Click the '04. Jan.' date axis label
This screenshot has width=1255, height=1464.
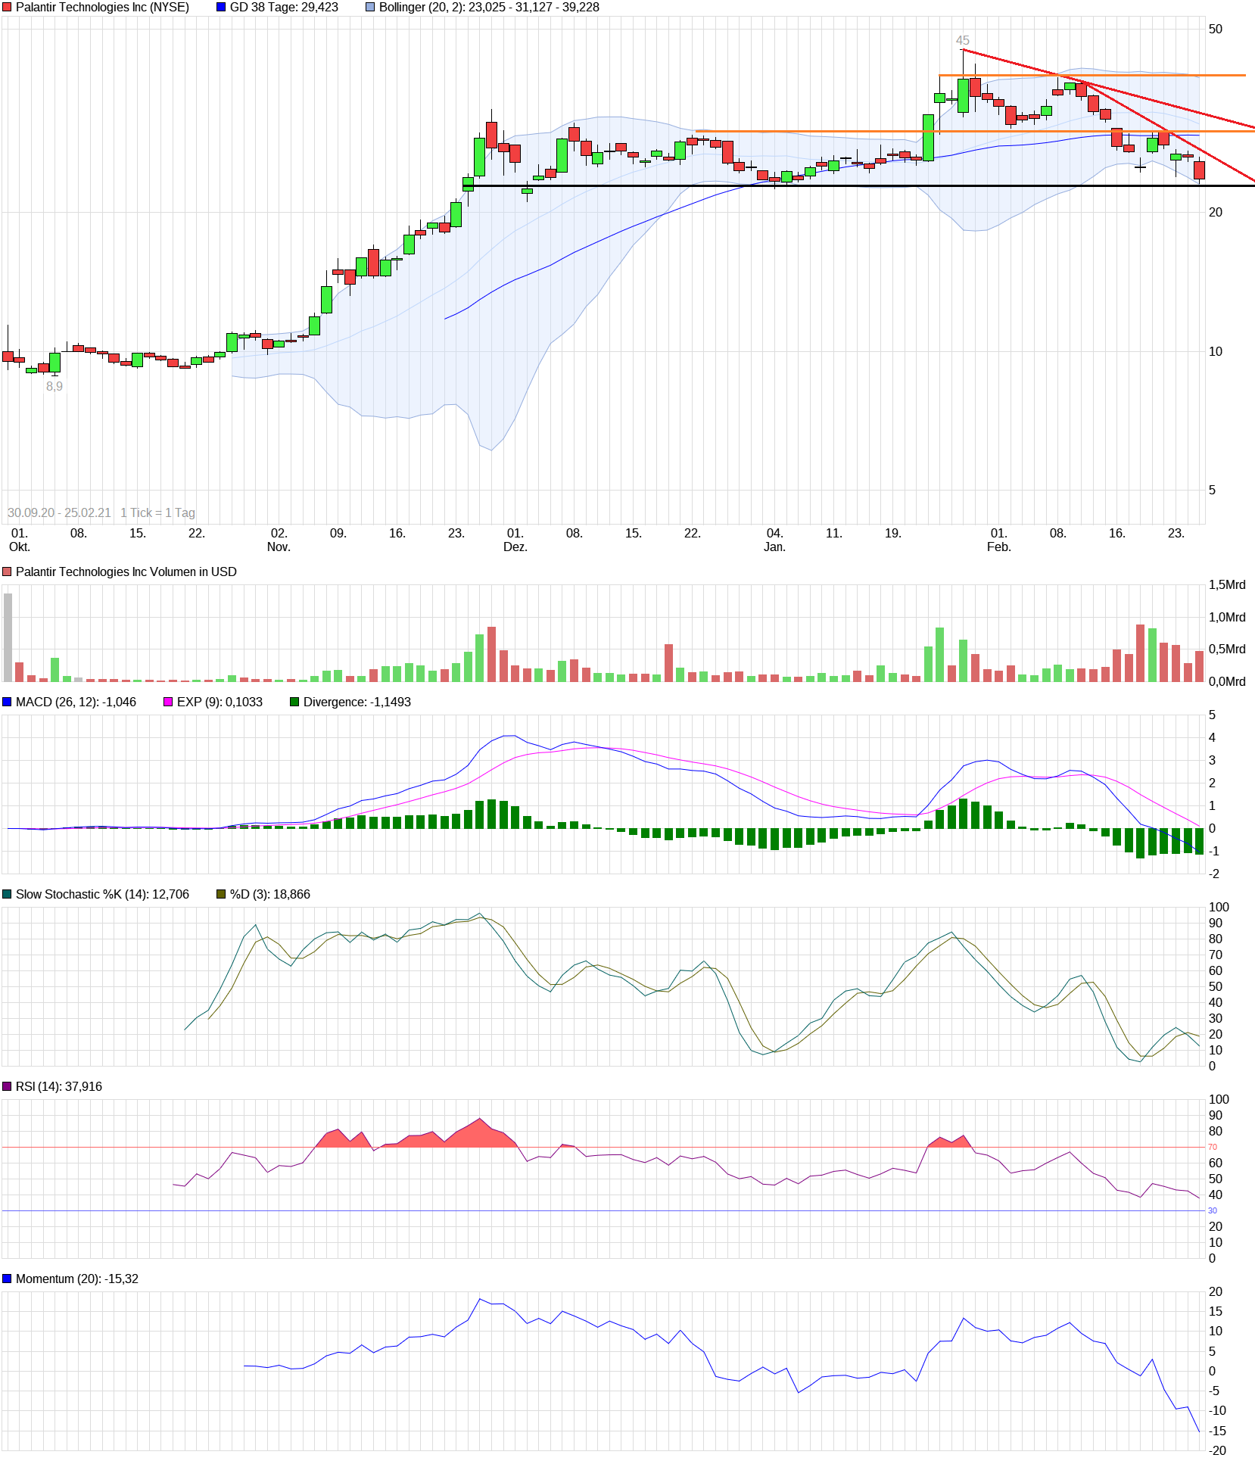tap(774, 540)
